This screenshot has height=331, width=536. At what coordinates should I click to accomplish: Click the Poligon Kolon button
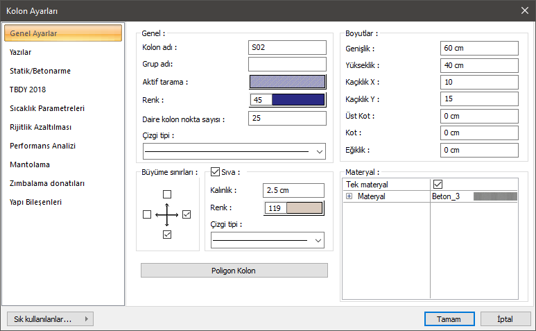coord(234,270)
